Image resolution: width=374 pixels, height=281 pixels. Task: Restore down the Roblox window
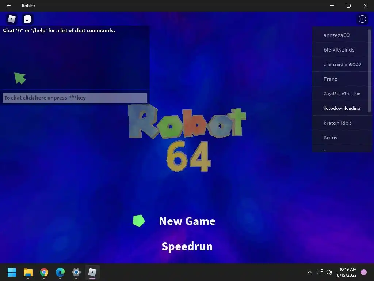[348, 6]
